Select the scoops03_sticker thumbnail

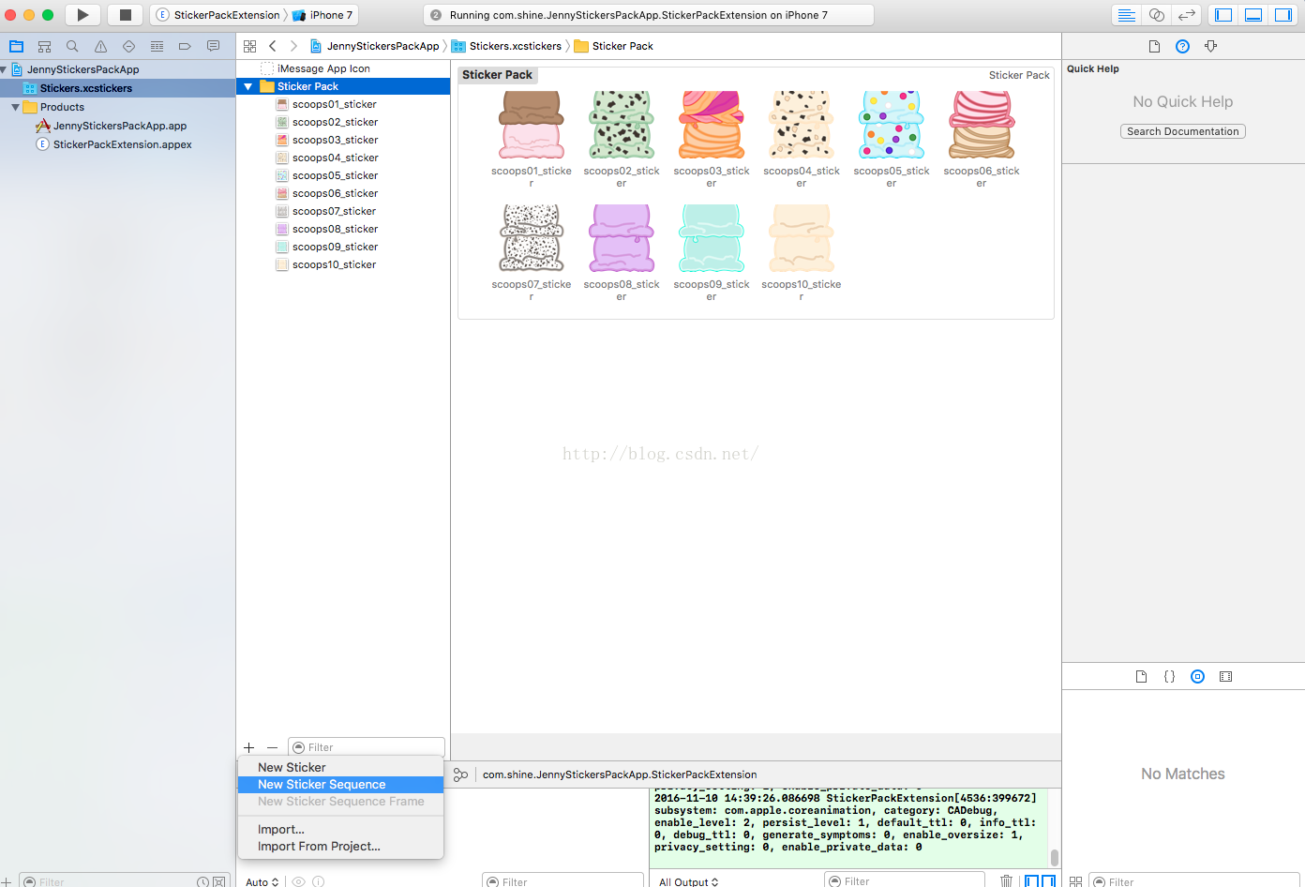pos(711,126)
